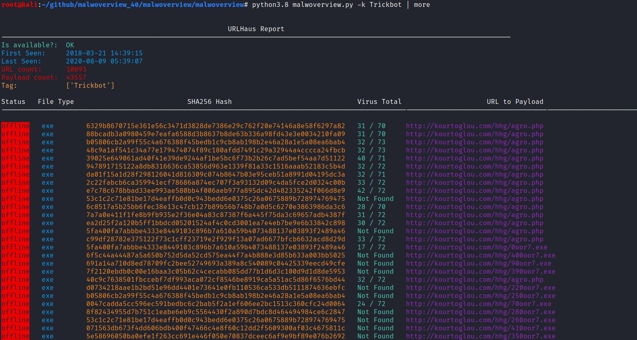637x340 pixels.
Task: Select hash starting with '8f82434955d7b751'
Action: (x=215, y=312)
